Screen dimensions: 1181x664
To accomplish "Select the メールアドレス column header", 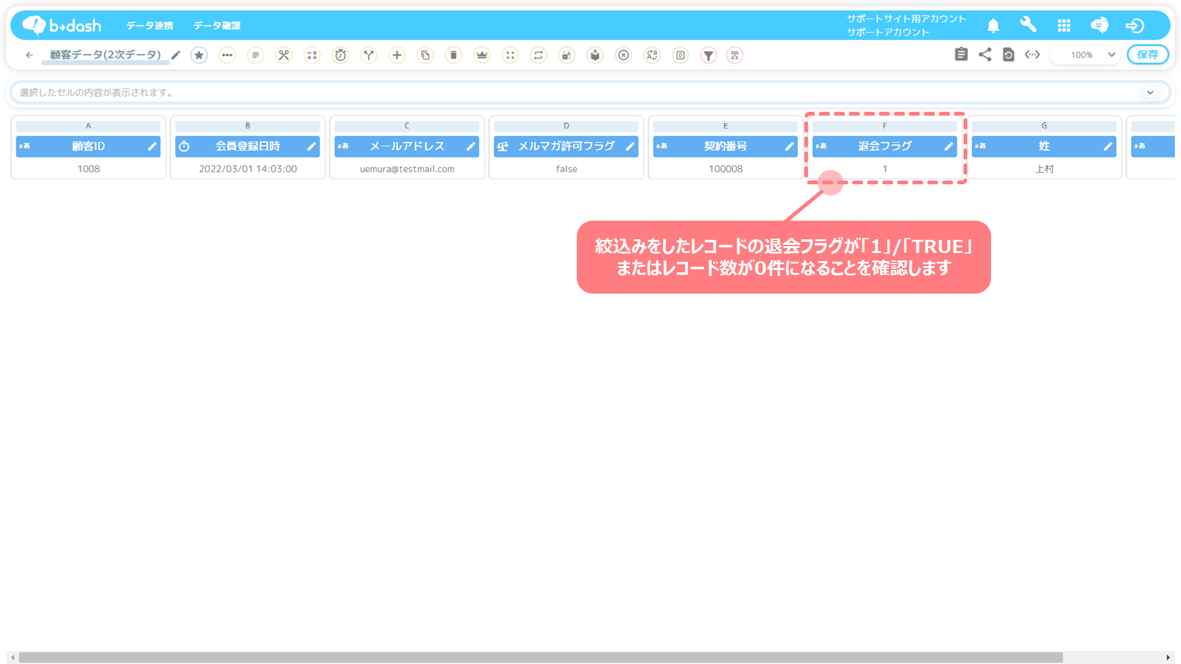I will tap(407, 146).
